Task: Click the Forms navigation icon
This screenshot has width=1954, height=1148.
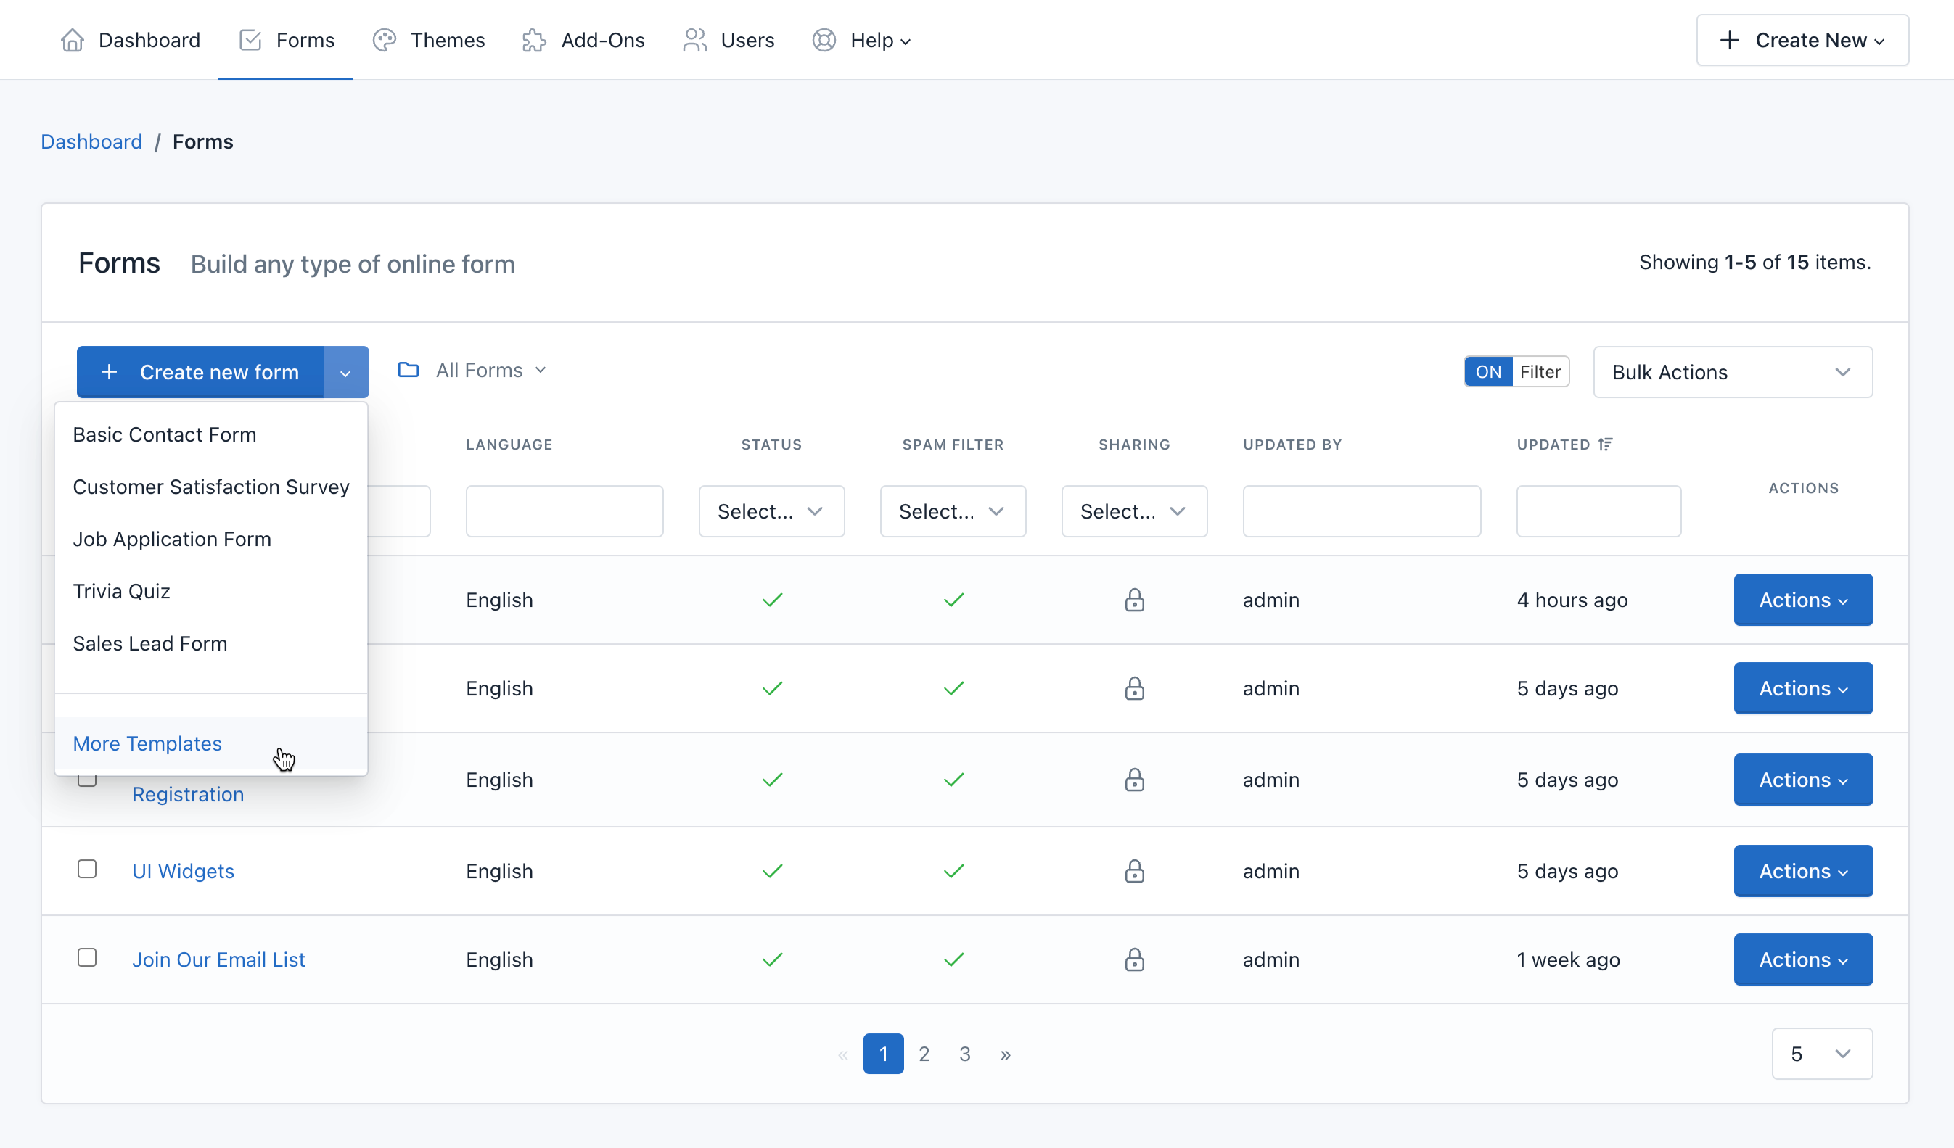Action: [x=250, y=40]
